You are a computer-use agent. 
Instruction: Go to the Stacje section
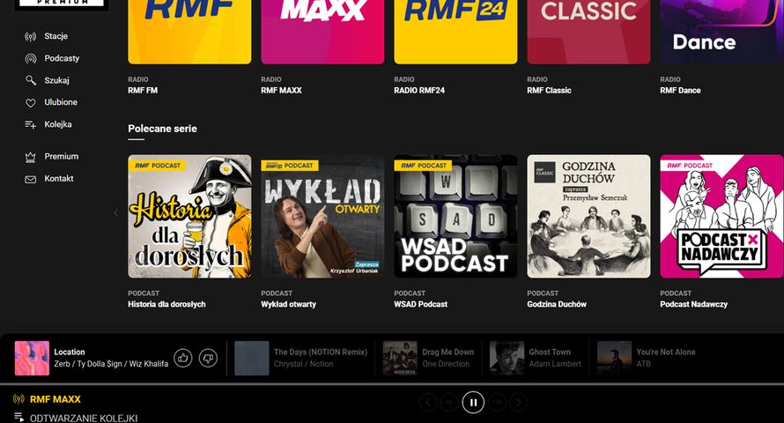[x=56, y=36]
